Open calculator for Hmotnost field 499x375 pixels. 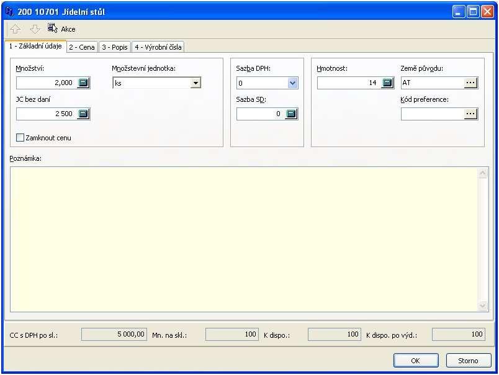point(387,83)
